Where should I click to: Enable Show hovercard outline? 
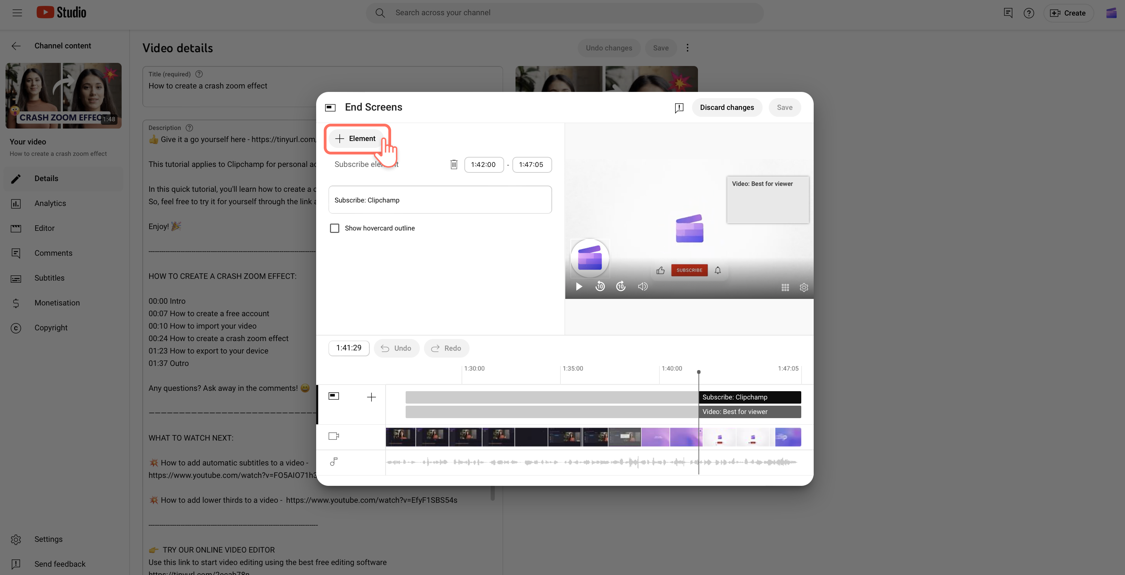334,228
